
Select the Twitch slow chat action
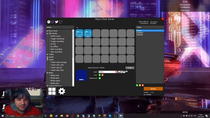click(x=57, y=70)
